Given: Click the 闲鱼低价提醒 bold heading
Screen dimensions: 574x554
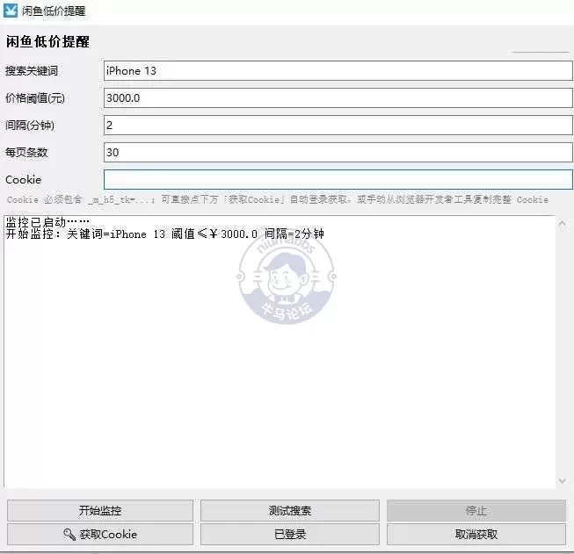Looking at the screenshot, I should (47, 41).
